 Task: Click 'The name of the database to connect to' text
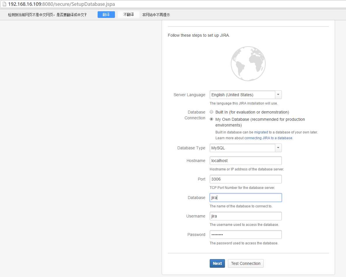241,206
